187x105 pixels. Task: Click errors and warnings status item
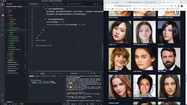15,104
